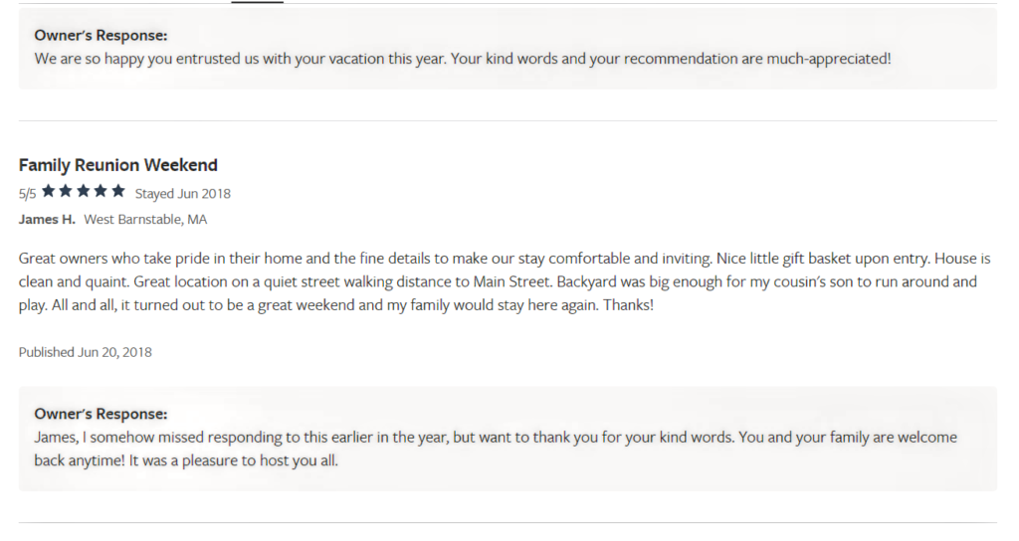Image resolution: width=1019 pixels, height=541 pixels.
Task: Click the Published Jun 20, 2018 date
Action: click(86, 352)
